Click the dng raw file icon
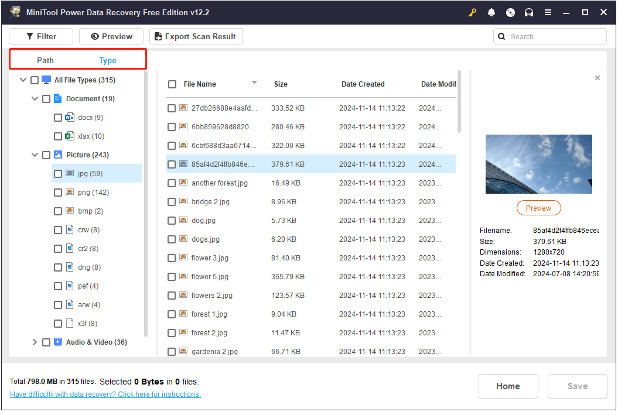Image resolution: width=618 pixels, height=412 pixels. pyautogui.click(x=70, y=267)
